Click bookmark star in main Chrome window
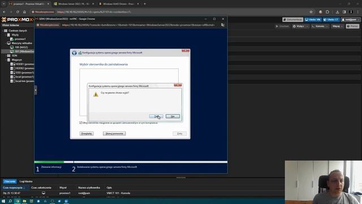362x204 pixels. (x=311, y=12)
